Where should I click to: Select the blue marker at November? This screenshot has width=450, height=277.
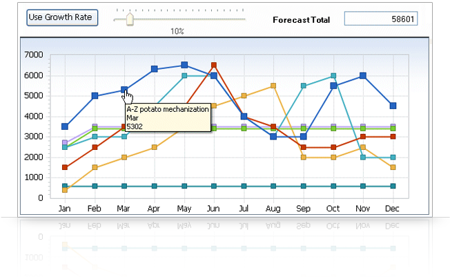tap(363, 75)
